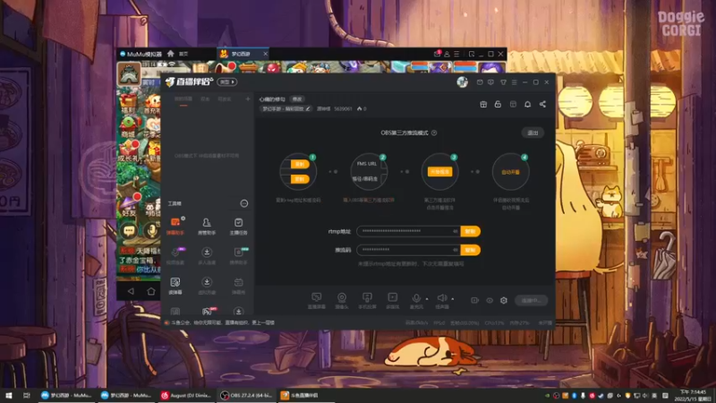Add 多媒体 media source

(392, 301)
